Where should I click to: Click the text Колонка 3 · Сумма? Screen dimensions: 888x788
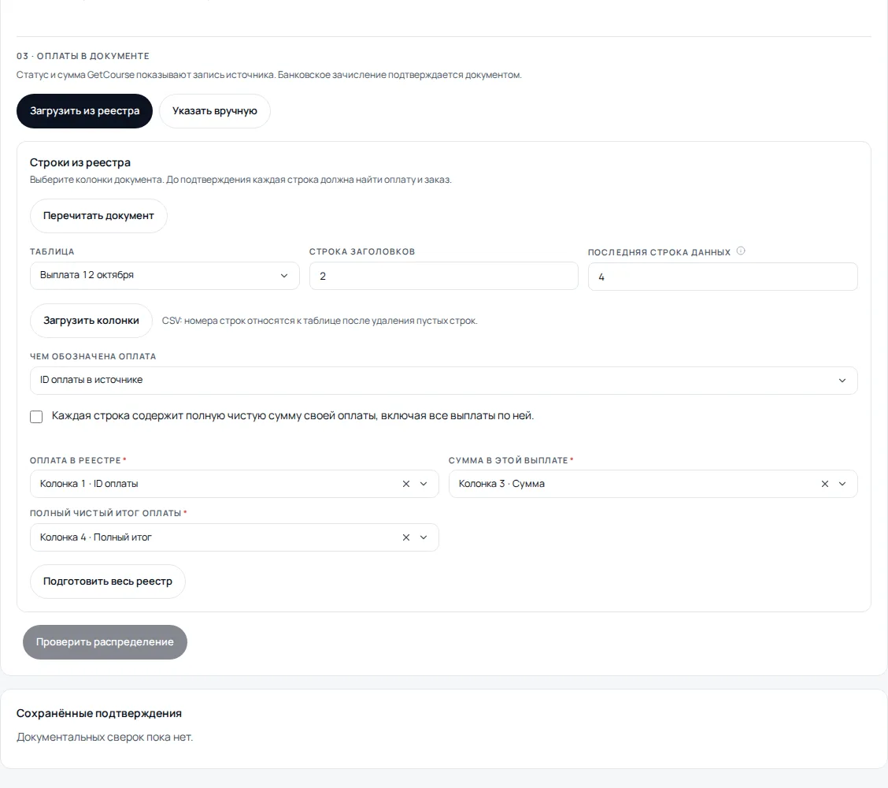pyautogui.click(x=501, y=484)
